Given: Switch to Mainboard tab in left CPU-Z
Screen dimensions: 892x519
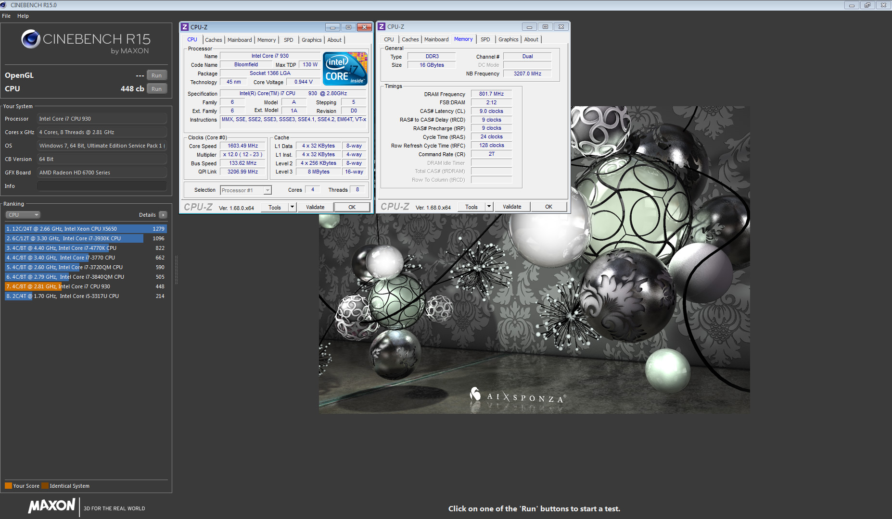Looking at the screenshot, I should tap(240, 40).
